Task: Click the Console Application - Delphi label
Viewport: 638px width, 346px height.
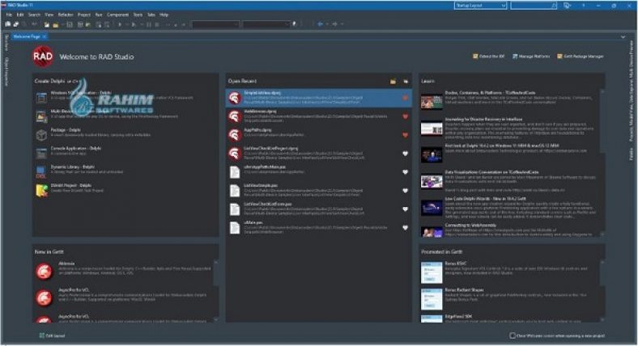Action: (75, 149)
